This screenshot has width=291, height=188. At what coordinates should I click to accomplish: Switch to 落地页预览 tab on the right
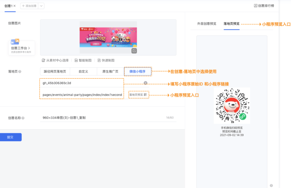point(231,24)
